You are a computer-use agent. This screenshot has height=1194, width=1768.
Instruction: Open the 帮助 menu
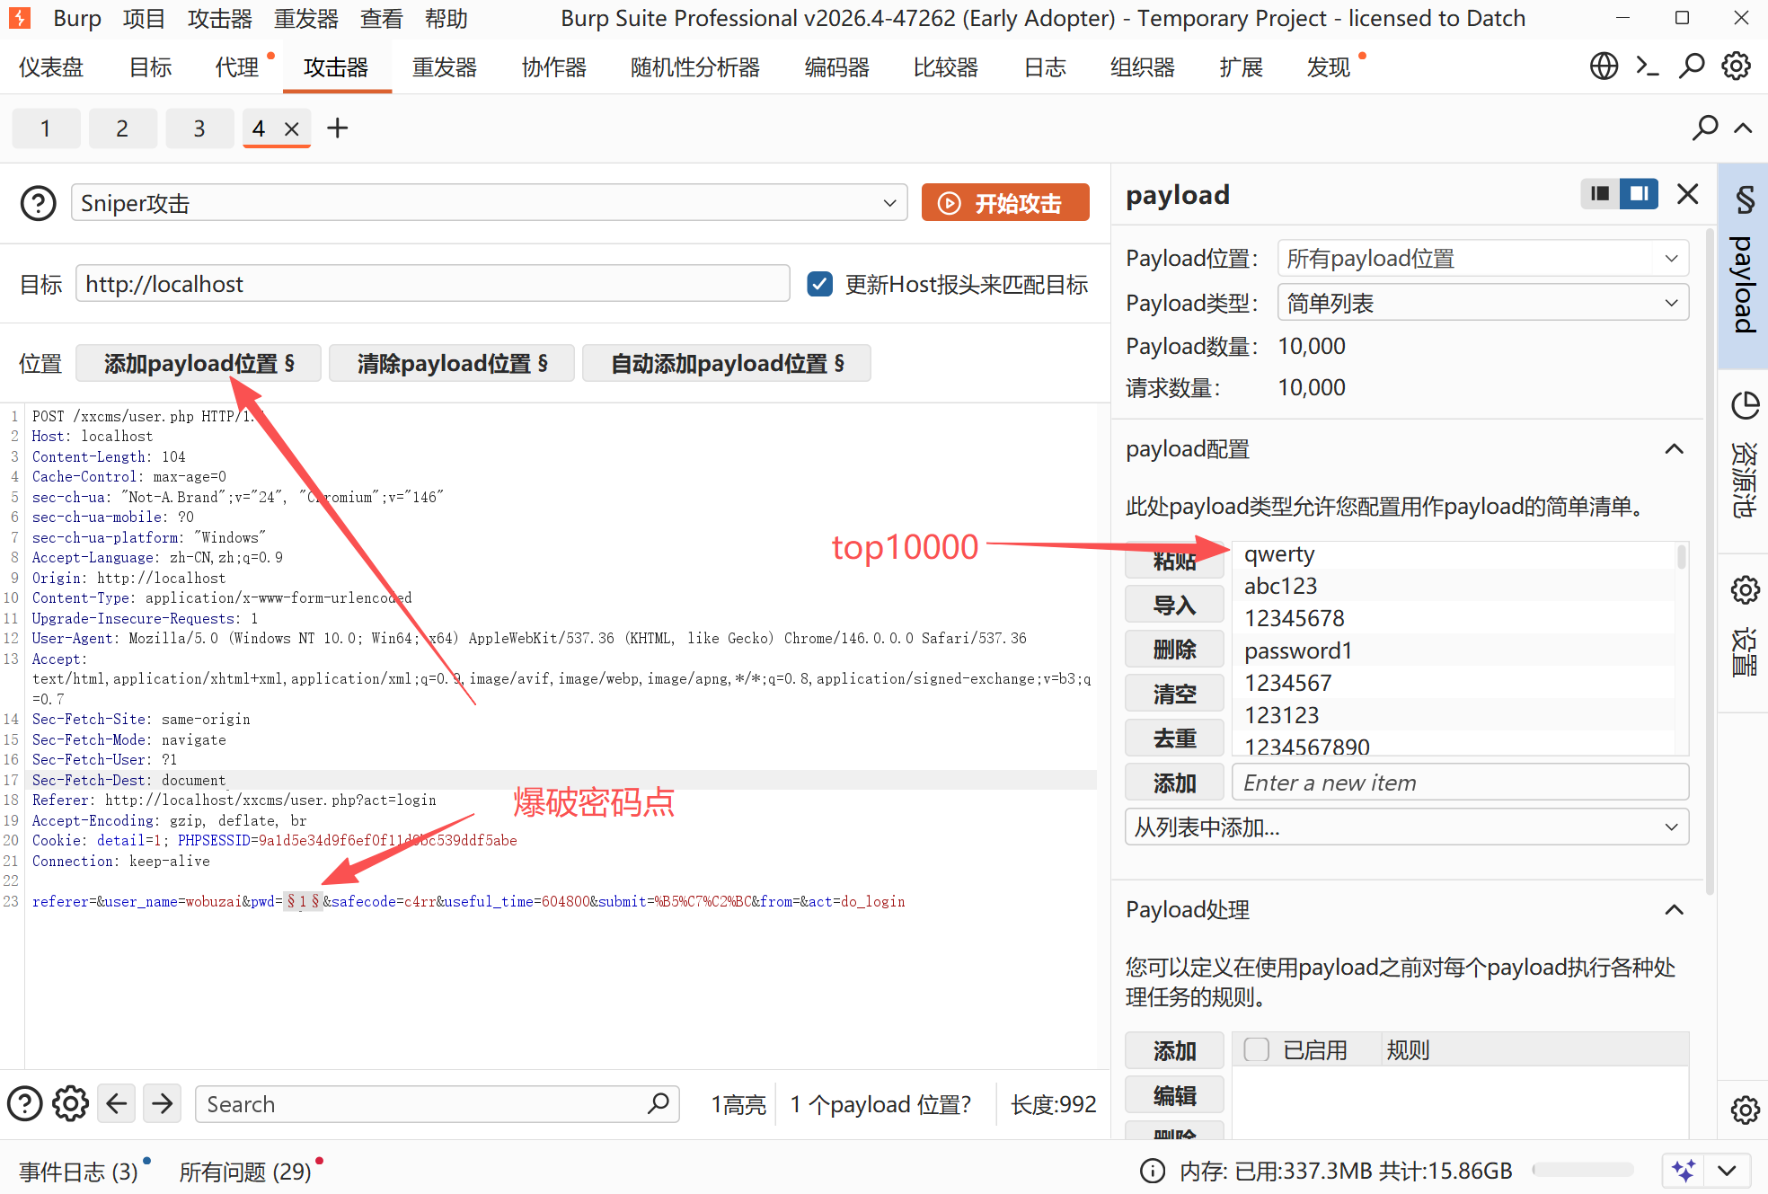(446, 18)
